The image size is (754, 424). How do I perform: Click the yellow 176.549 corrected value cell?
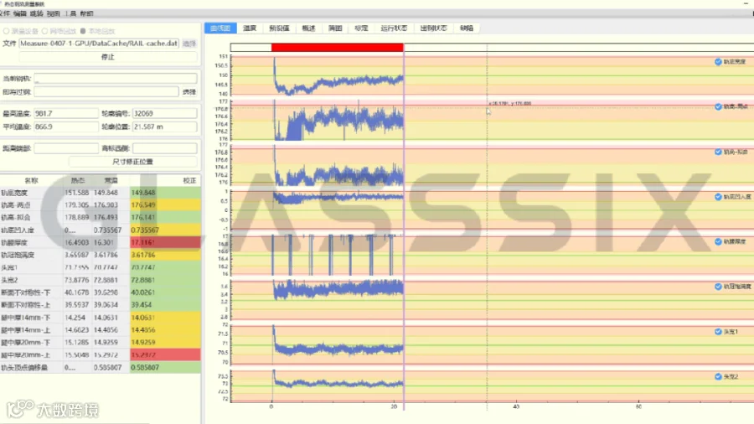pyautogui.click(x=165, y=204)
